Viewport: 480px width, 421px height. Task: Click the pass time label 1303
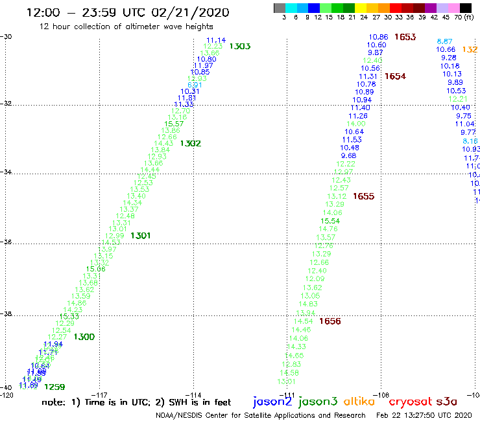point(240,46)
